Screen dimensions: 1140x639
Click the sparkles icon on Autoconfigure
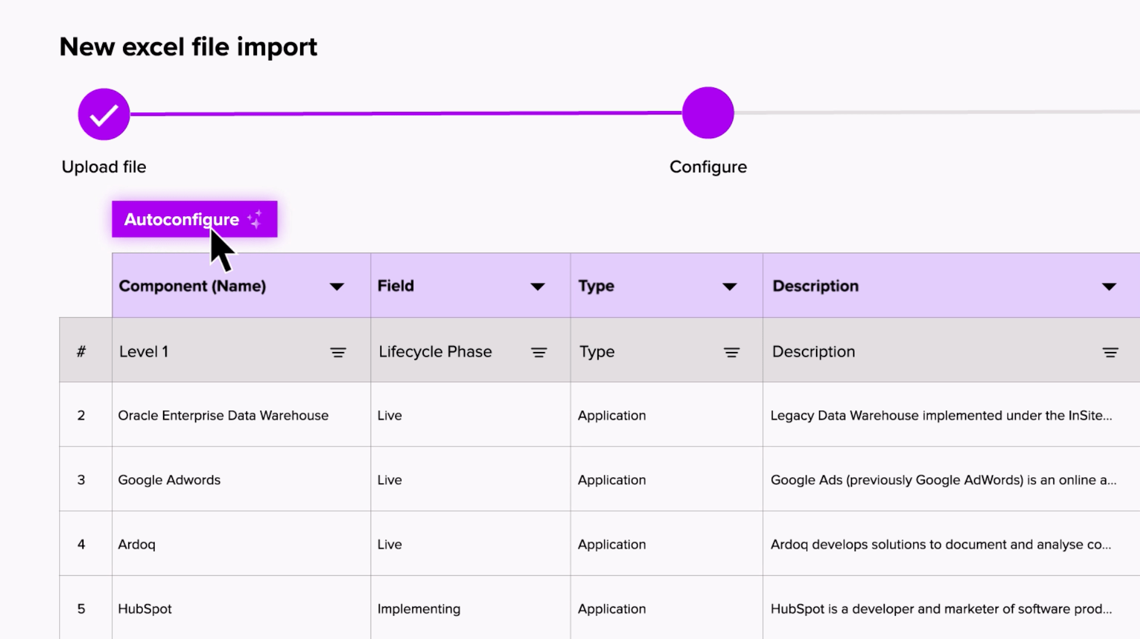(255, 219)
